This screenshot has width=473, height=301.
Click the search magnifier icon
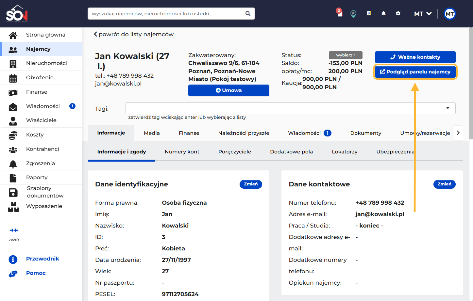(x=248, y=14)
